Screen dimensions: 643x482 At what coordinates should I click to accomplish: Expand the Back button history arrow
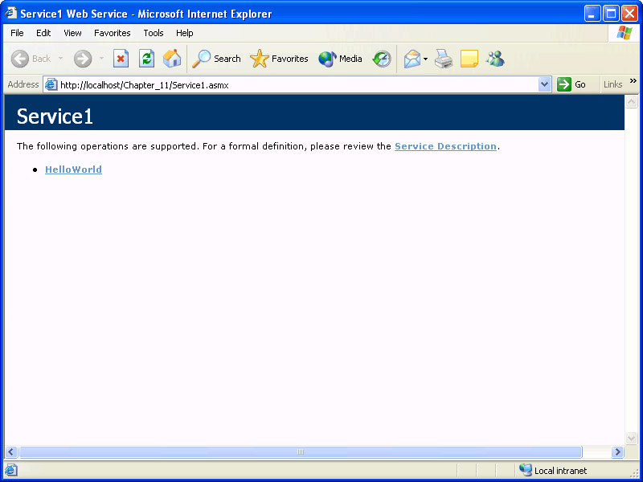[60, 59]
